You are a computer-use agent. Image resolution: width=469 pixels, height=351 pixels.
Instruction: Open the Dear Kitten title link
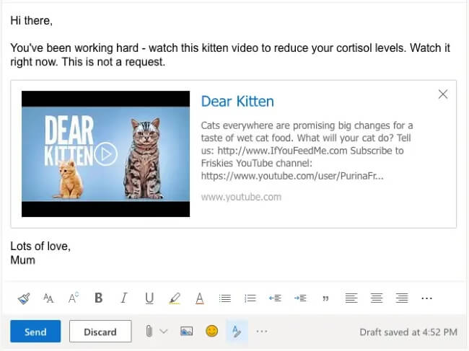[x=237, y=102]
